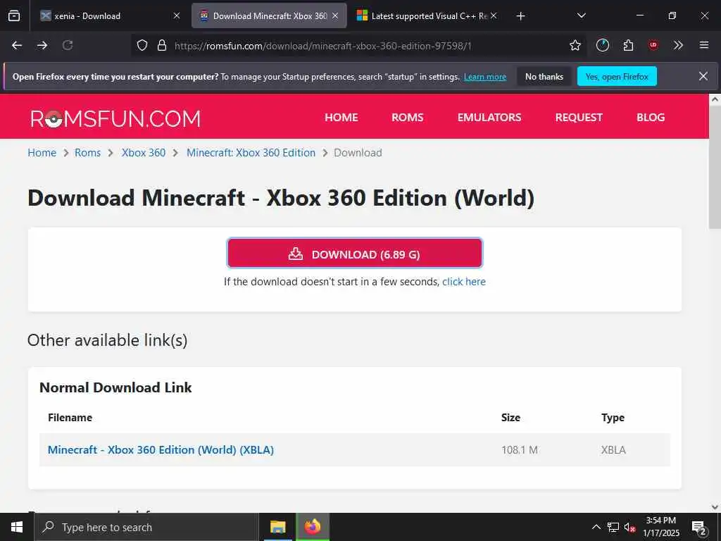721x541 pixels.
Task: Open the network tray icon
Action: click(x=613, y=527)
